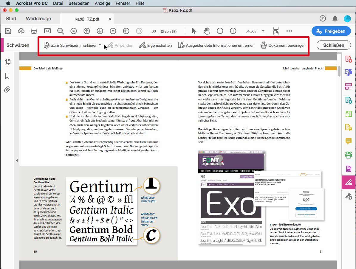
Task: Click the comment tool in right pane
Action: click(x=349, y=141)
